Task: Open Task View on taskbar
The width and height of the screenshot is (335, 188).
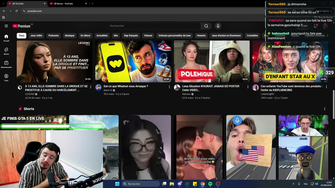Action: tap(164, 184)
